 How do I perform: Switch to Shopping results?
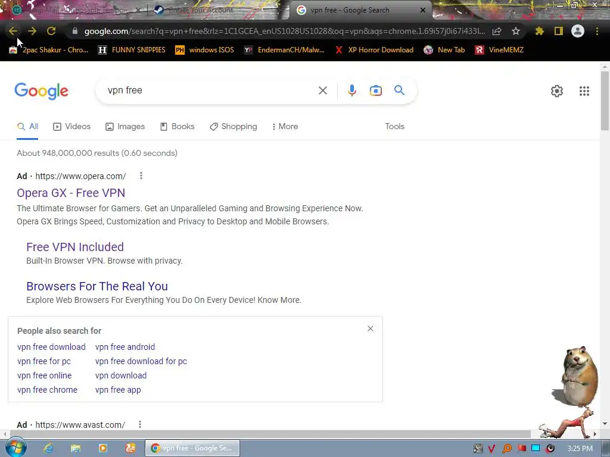pyautogui.click(x=234, y=127)
